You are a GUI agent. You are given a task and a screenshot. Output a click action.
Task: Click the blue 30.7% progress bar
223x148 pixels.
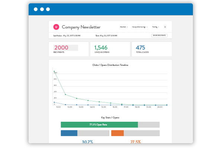point(85,133)
